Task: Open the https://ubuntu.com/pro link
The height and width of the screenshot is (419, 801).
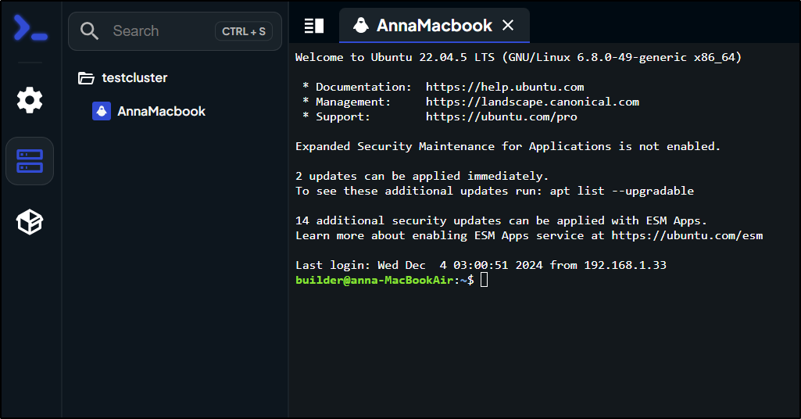Action: [x=501, y=116]
